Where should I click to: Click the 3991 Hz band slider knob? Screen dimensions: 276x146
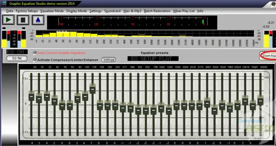pos(207,103)
